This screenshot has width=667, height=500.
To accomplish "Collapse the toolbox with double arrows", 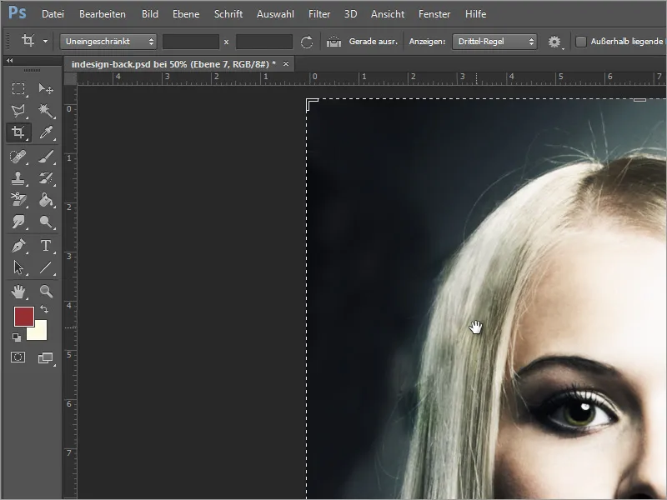I will [9, 61].
